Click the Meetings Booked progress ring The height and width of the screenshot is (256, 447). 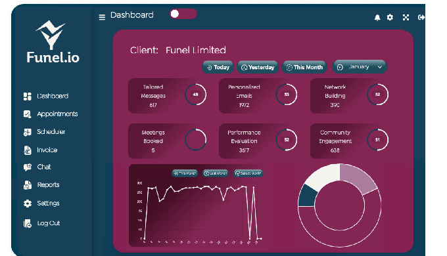coord(196,140)
